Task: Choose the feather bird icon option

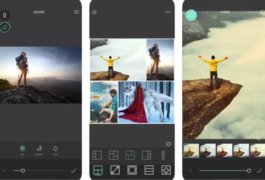Action: click(x=39, y=150)
